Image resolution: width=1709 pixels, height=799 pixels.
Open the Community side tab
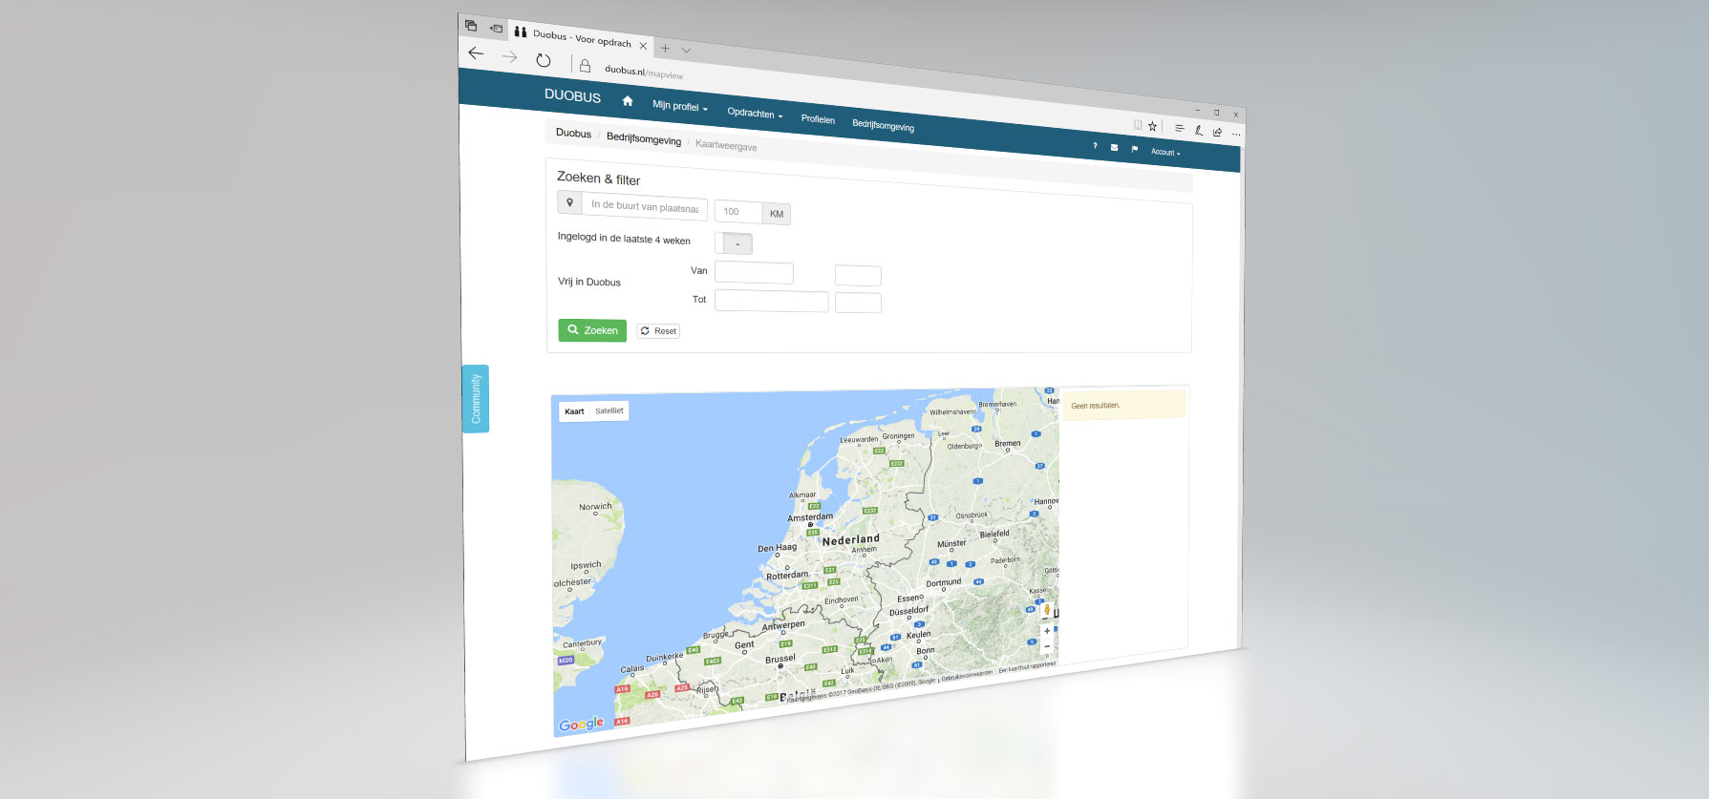click(476, 399)
